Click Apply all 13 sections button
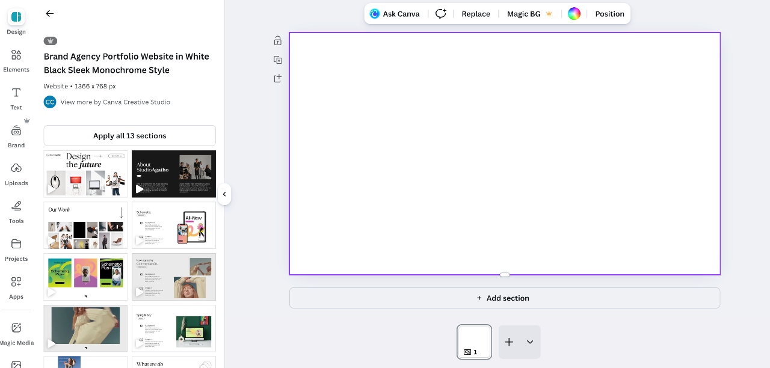Viewport: 770px width, 368px height. (x=129, y=136)
